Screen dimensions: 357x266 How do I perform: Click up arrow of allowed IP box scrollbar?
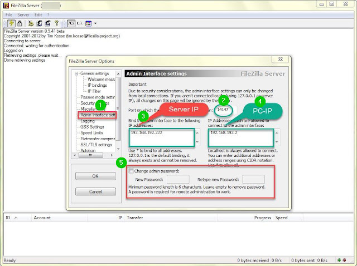pos(277,132)
